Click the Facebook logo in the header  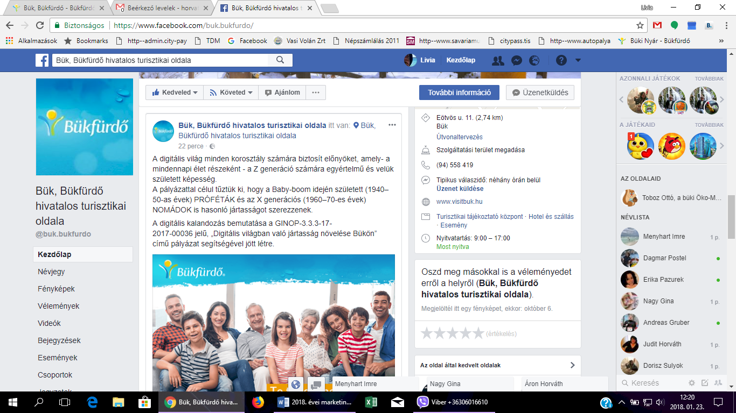click(42, 60)
